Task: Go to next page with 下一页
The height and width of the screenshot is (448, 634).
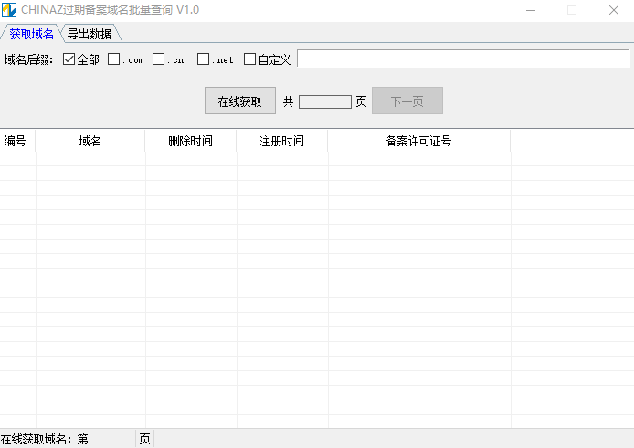Action: [407, 101]
